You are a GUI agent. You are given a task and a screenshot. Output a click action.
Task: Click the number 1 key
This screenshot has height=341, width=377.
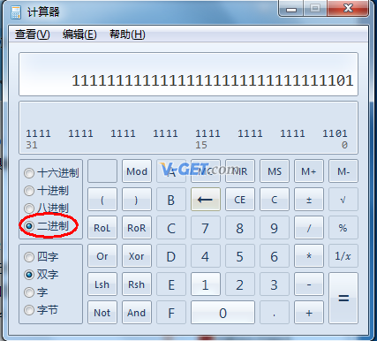[x=206, y=284]
